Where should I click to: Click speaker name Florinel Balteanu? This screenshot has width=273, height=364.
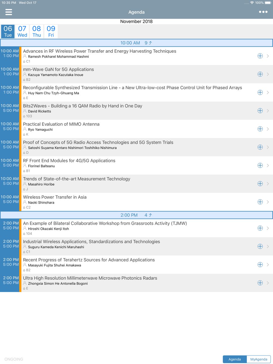(x=41, y=166)
